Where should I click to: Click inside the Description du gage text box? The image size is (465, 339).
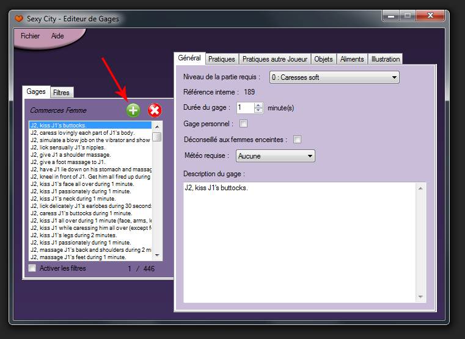(x=299, y=244)
